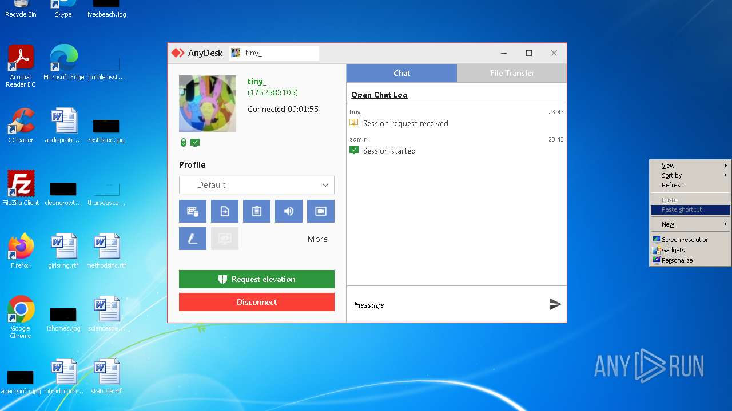Select audiopolitic document icon on desktop
Image resolution: width=732 pixels, height=411 pixels.
63,126
